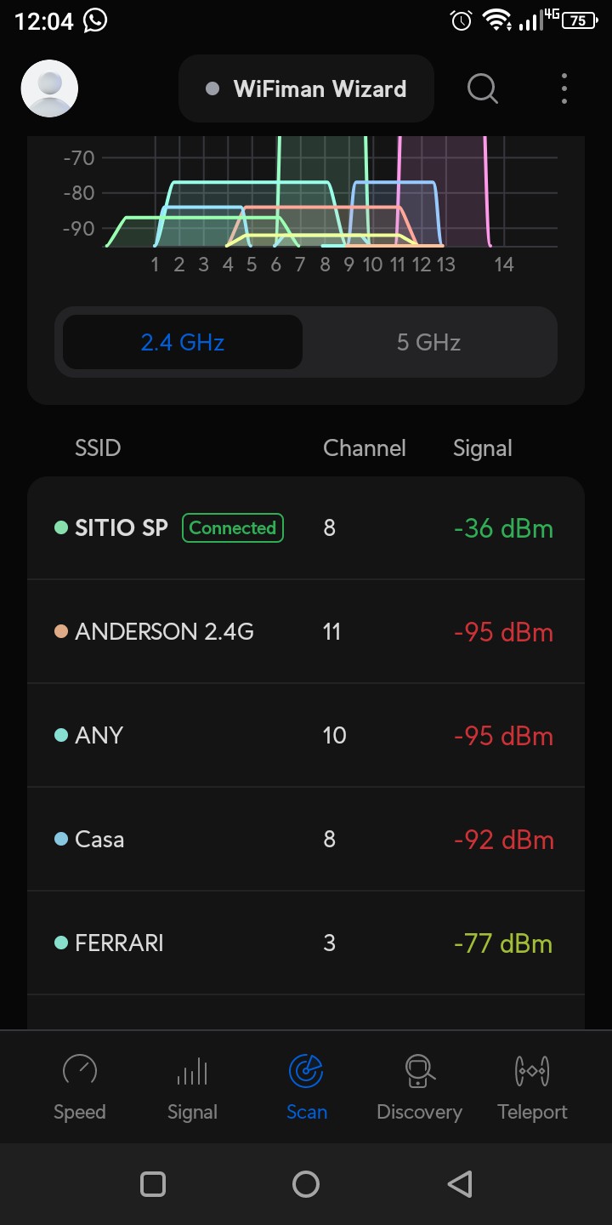Image resolution: width=612 pixels, height=1225 pixels.
Task: Open the Discovery device icon
Action: click(419, 1070)
